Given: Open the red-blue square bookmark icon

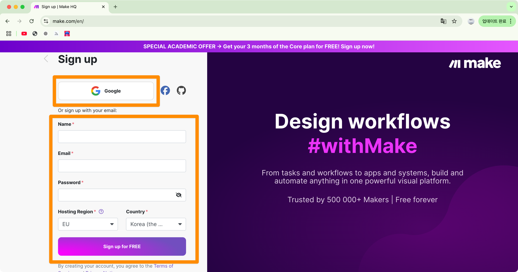Looking at the screenshot, I should [67, 34].
